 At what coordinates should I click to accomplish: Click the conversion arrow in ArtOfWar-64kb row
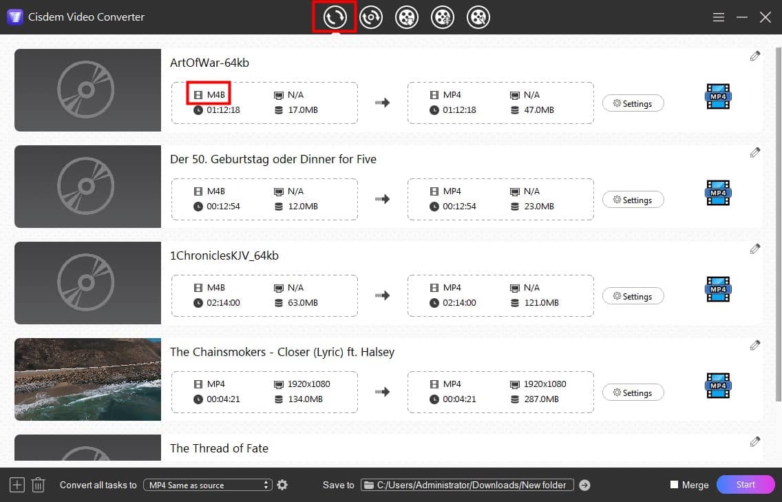[x=383, y=103]
